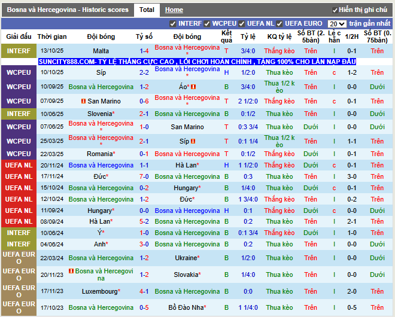Select the UEFA EURO league cell dated 22/03/24
This screenshot has height=317, width=395.
pos(19,258)
